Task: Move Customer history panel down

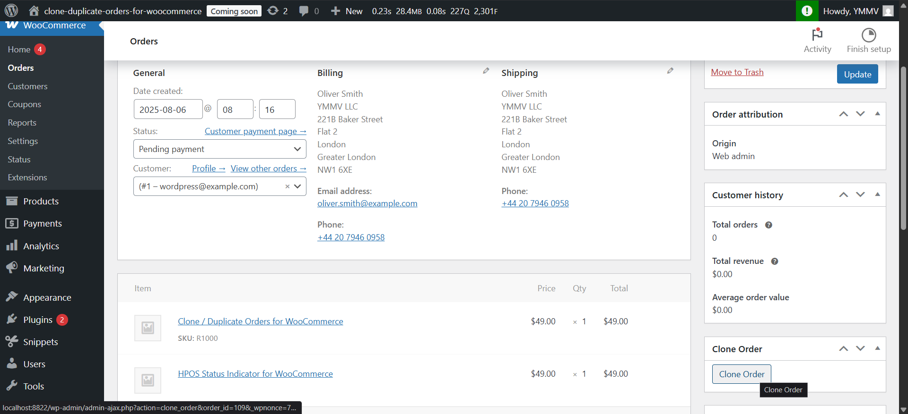Action: click(x=860, y=194)
